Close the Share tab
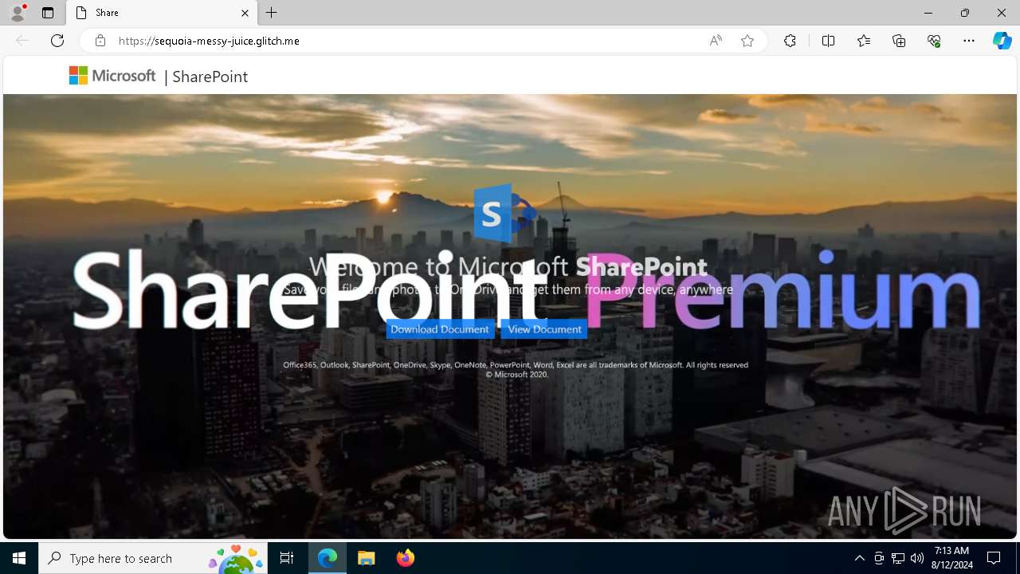Image resolution: width=1020 pixels, height=574 pixels. [245, 13]
